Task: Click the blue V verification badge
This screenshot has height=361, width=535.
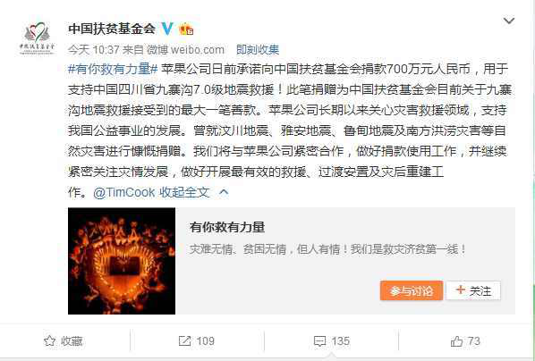Action: [167, 29]
